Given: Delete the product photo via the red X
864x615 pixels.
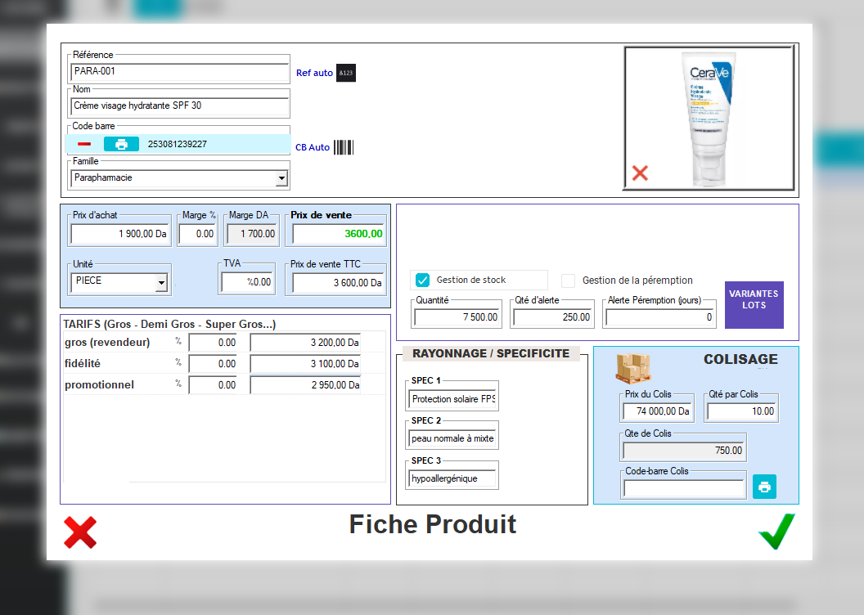Looking at the screenshot, I should pyautogui.click(x=641, y=173).
